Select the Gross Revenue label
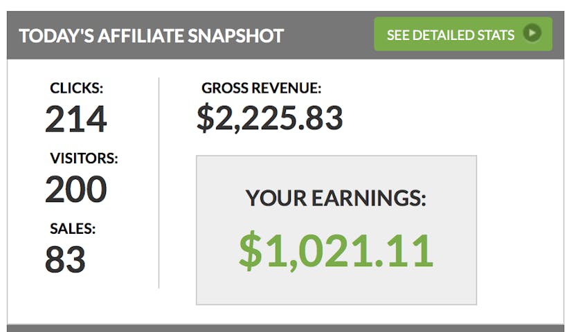 click(x=262, y=89)
